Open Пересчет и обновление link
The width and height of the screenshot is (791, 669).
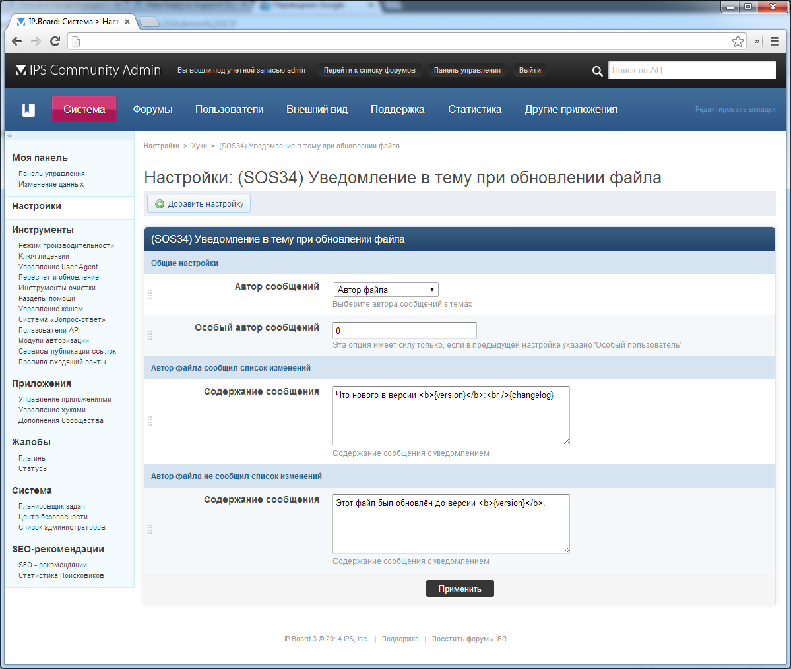59,278
